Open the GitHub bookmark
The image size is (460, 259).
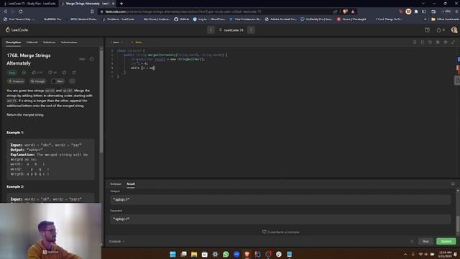pyautogui.click(x=181, y=19)
